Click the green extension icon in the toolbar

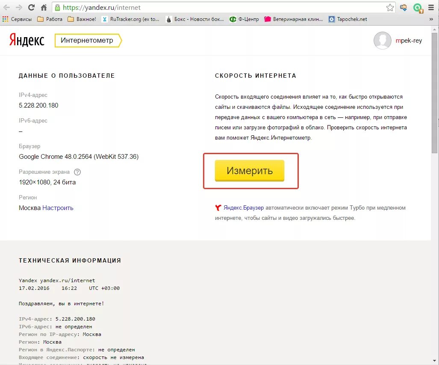[x=418, y=8]
